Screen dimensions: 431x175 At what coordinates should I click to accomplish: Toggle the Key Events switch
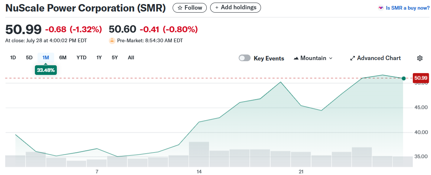coord(245,58)
